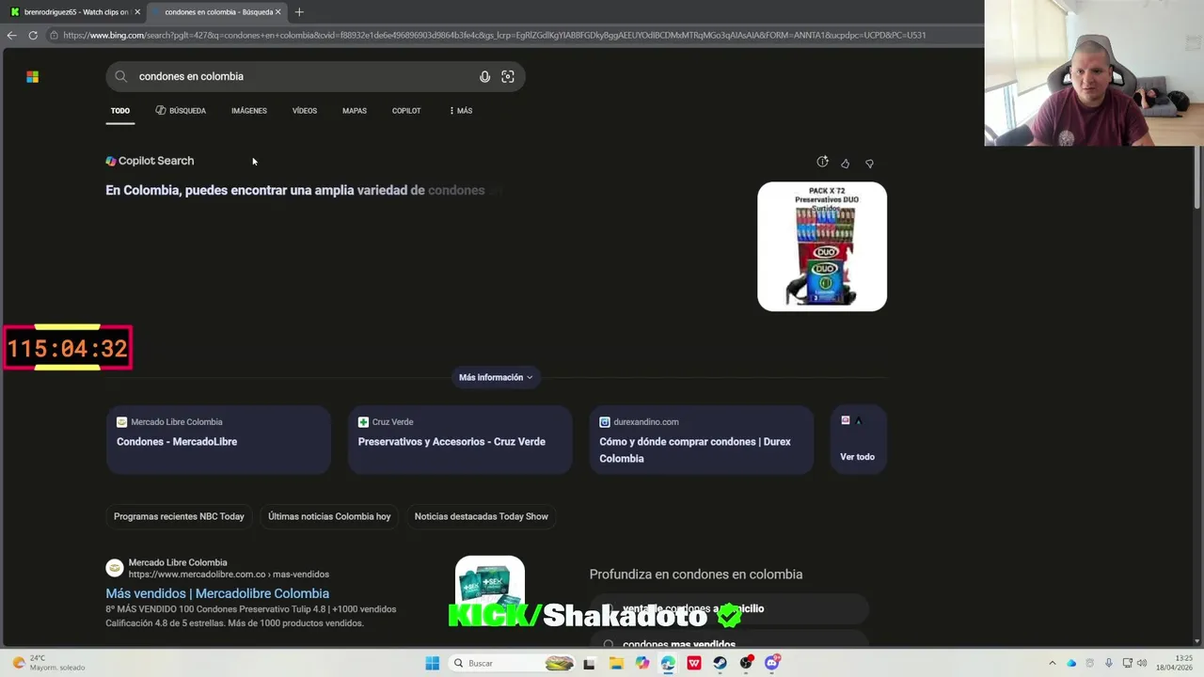Open Durex Colombia source card
This screenshot has width=1204, height=677.
point(702,440)
